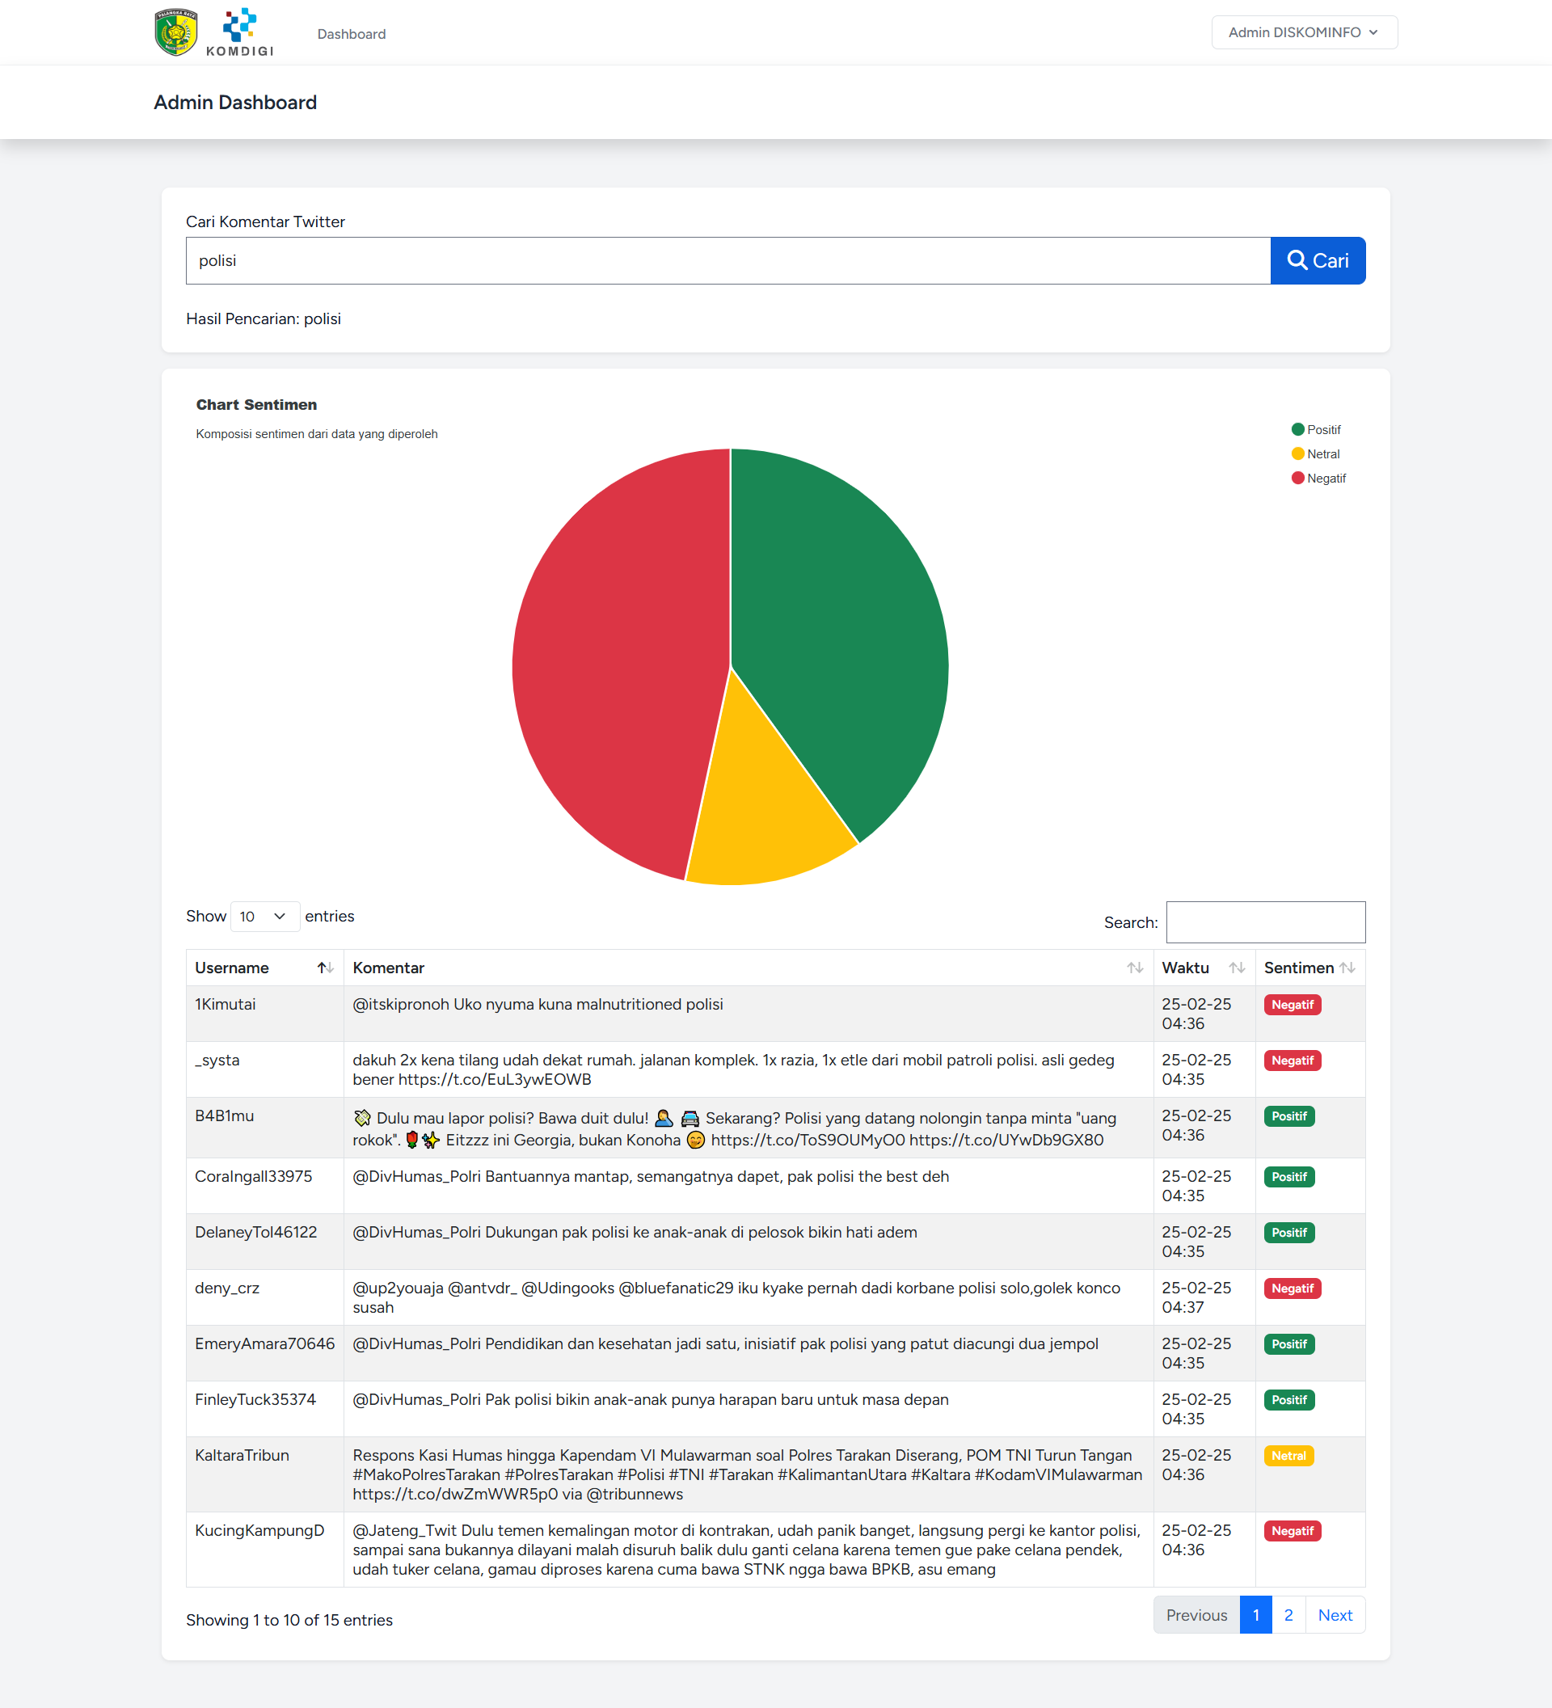The width and height of the screenshot is (1552, 1708).
Task: Click the comment starting 'dakuh 2x kena tilang'
Action: point(734,1069)
